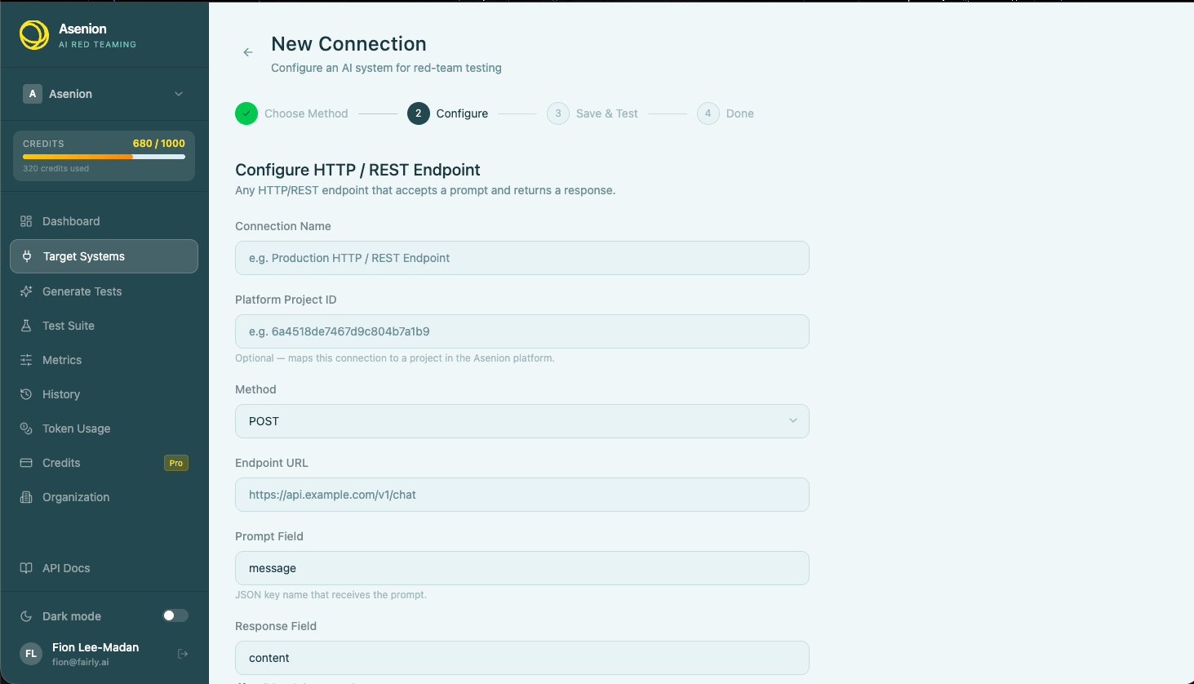Click the Metrics sliders icon
The width and height of the screenshot is (1194, 684).
tap(26, 360)
